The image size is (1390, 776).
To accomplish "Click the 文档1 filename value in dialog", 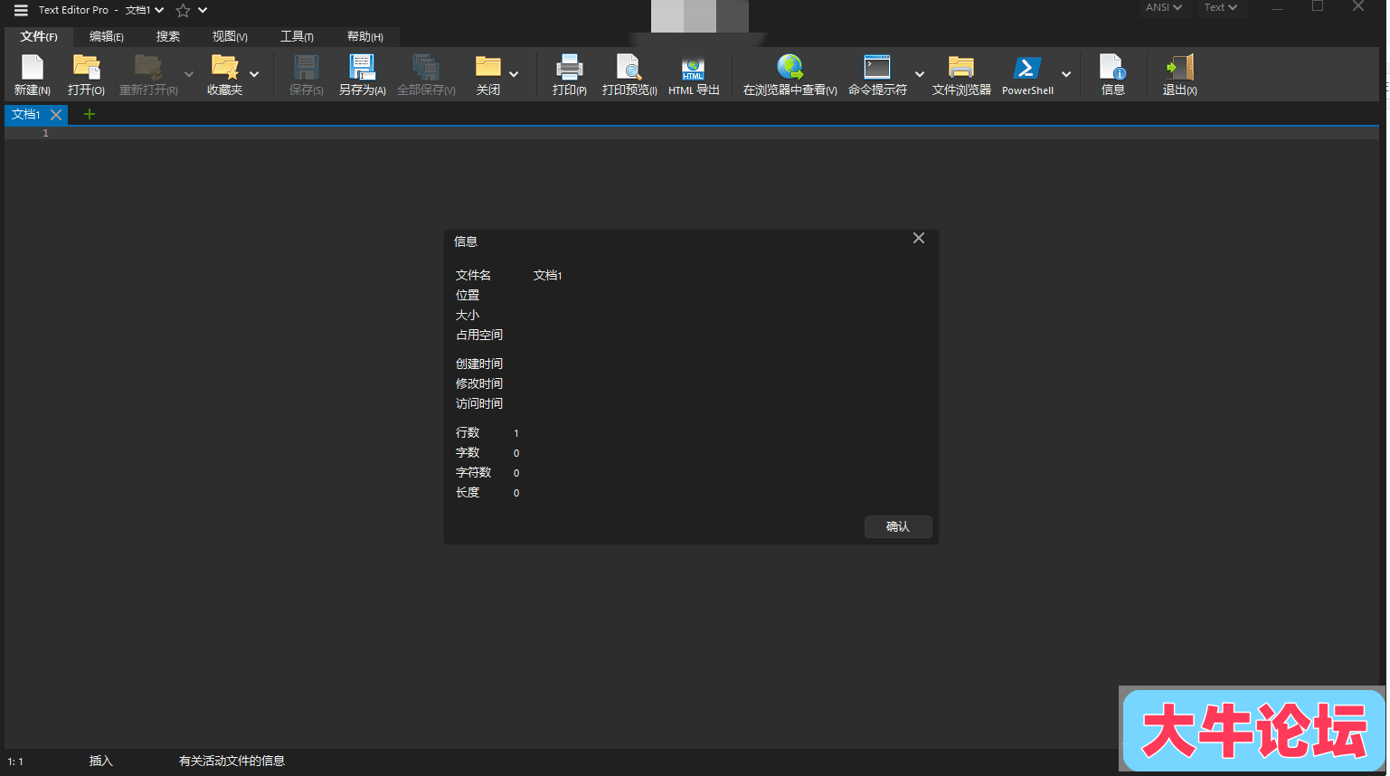I will coord(548,275).
